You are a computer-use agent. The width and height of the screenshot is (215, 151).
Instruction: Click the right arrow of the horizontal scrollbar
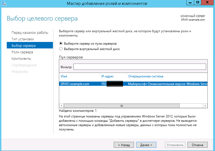205,106
